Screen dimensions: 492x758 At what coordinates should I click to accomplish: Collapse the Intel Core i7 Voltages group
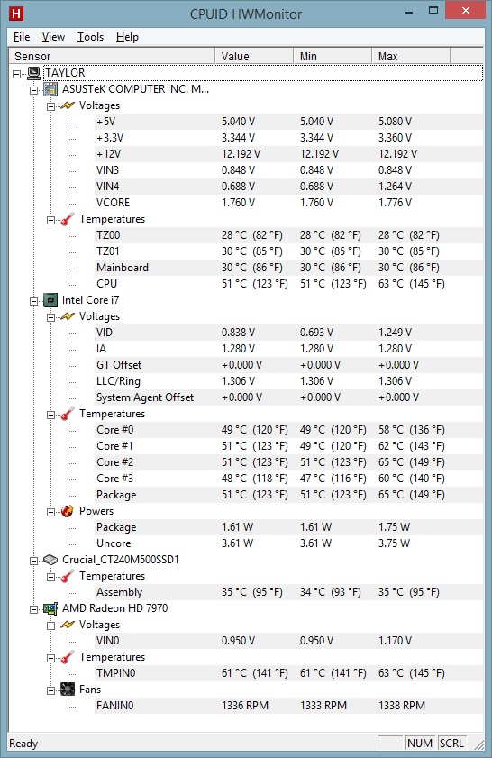[50, 317]
